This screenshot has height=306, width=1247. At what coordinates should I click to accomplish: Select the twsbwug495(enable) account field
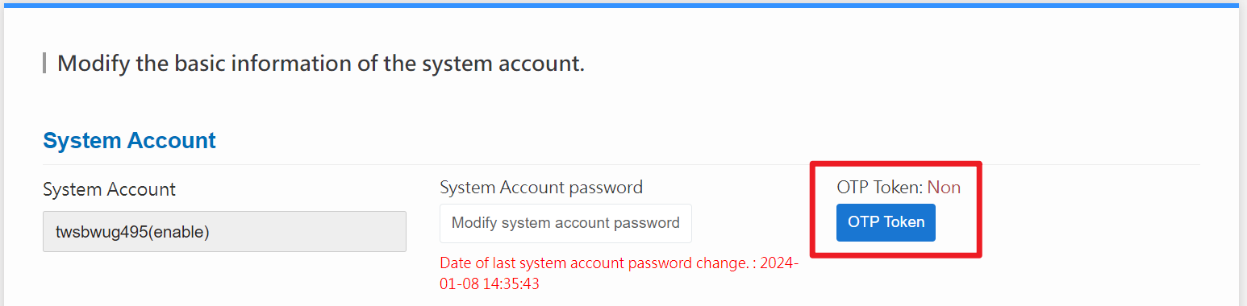click(224, 232)
